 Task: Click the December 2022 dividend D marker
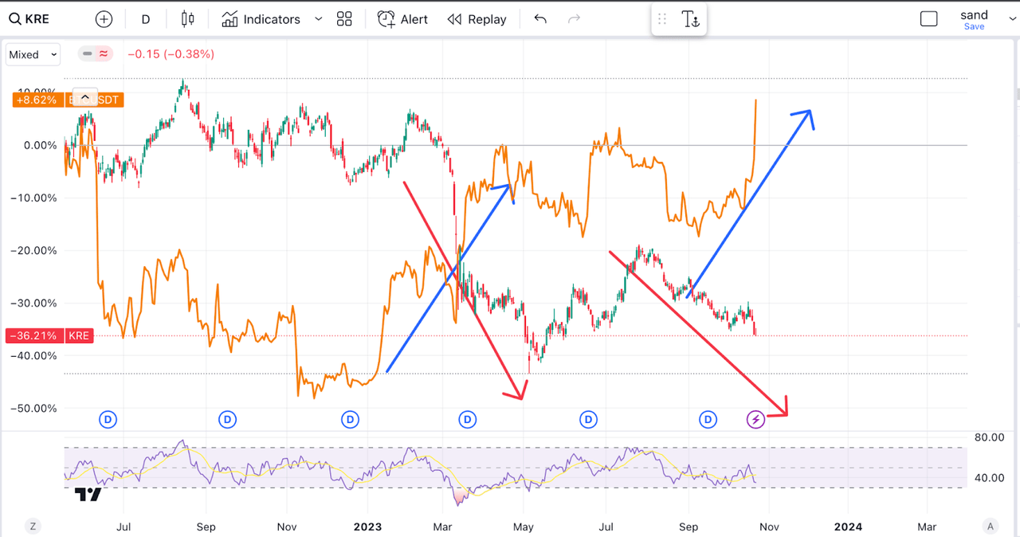[350, 419]
